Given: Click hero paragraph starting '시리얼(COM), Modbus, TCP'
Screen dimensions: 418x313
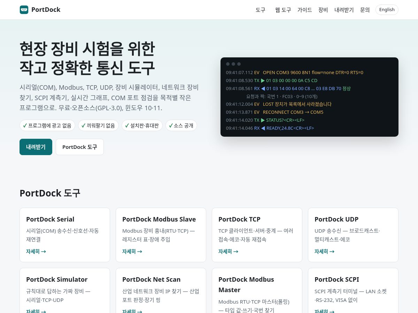Looking at the screenshot, I should pos(109,98).
